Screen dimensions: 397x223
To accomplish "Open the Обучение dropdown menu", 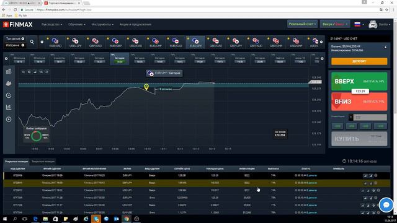I will coord(76,25).
